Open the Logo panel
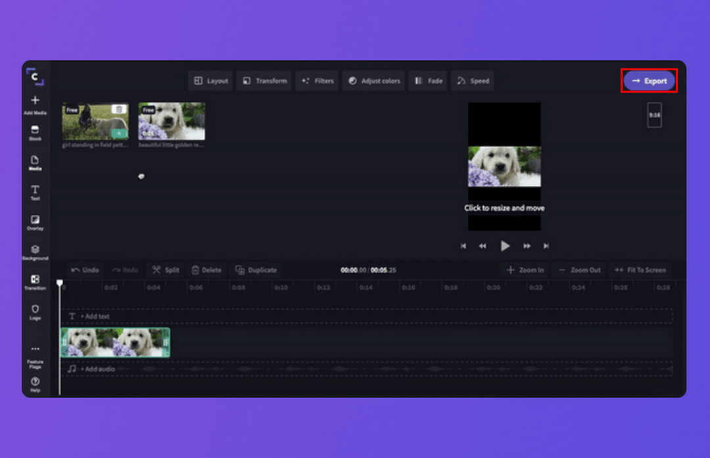Viewport: 710px width, 458px height. click(x=35, y=311)
